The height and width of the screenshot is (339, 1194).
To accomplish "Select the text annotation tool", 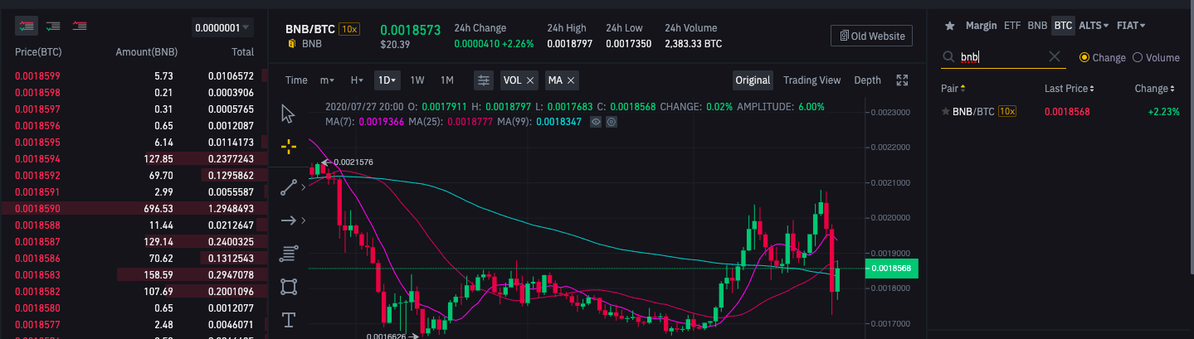I will pyautogui.click(x=289, y=320).
